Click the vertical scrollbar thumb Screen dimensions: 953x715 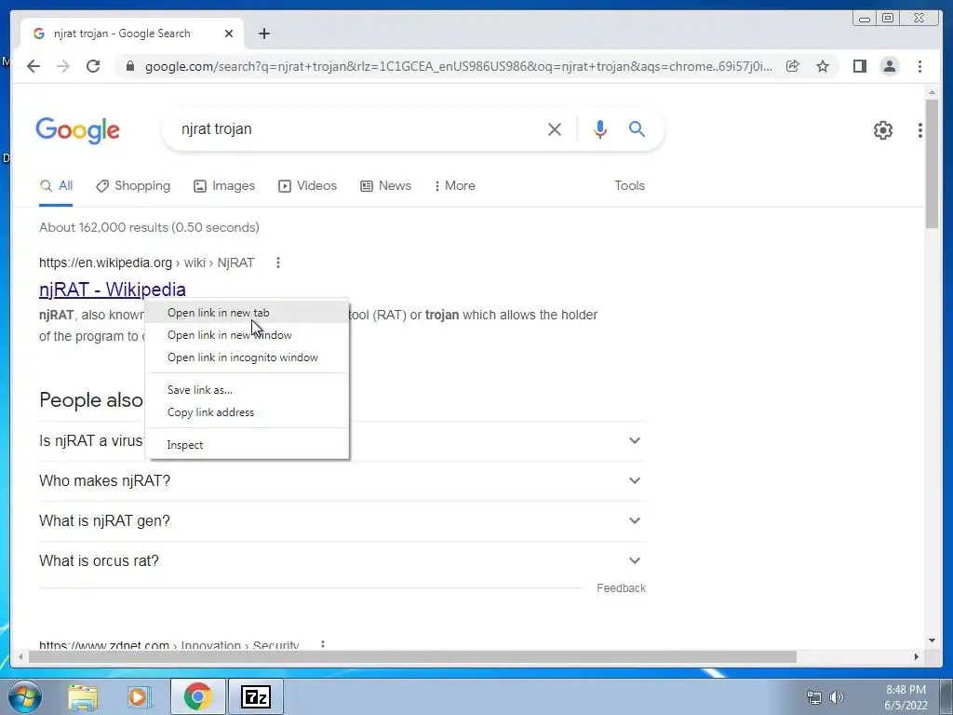tap(932, 164)
